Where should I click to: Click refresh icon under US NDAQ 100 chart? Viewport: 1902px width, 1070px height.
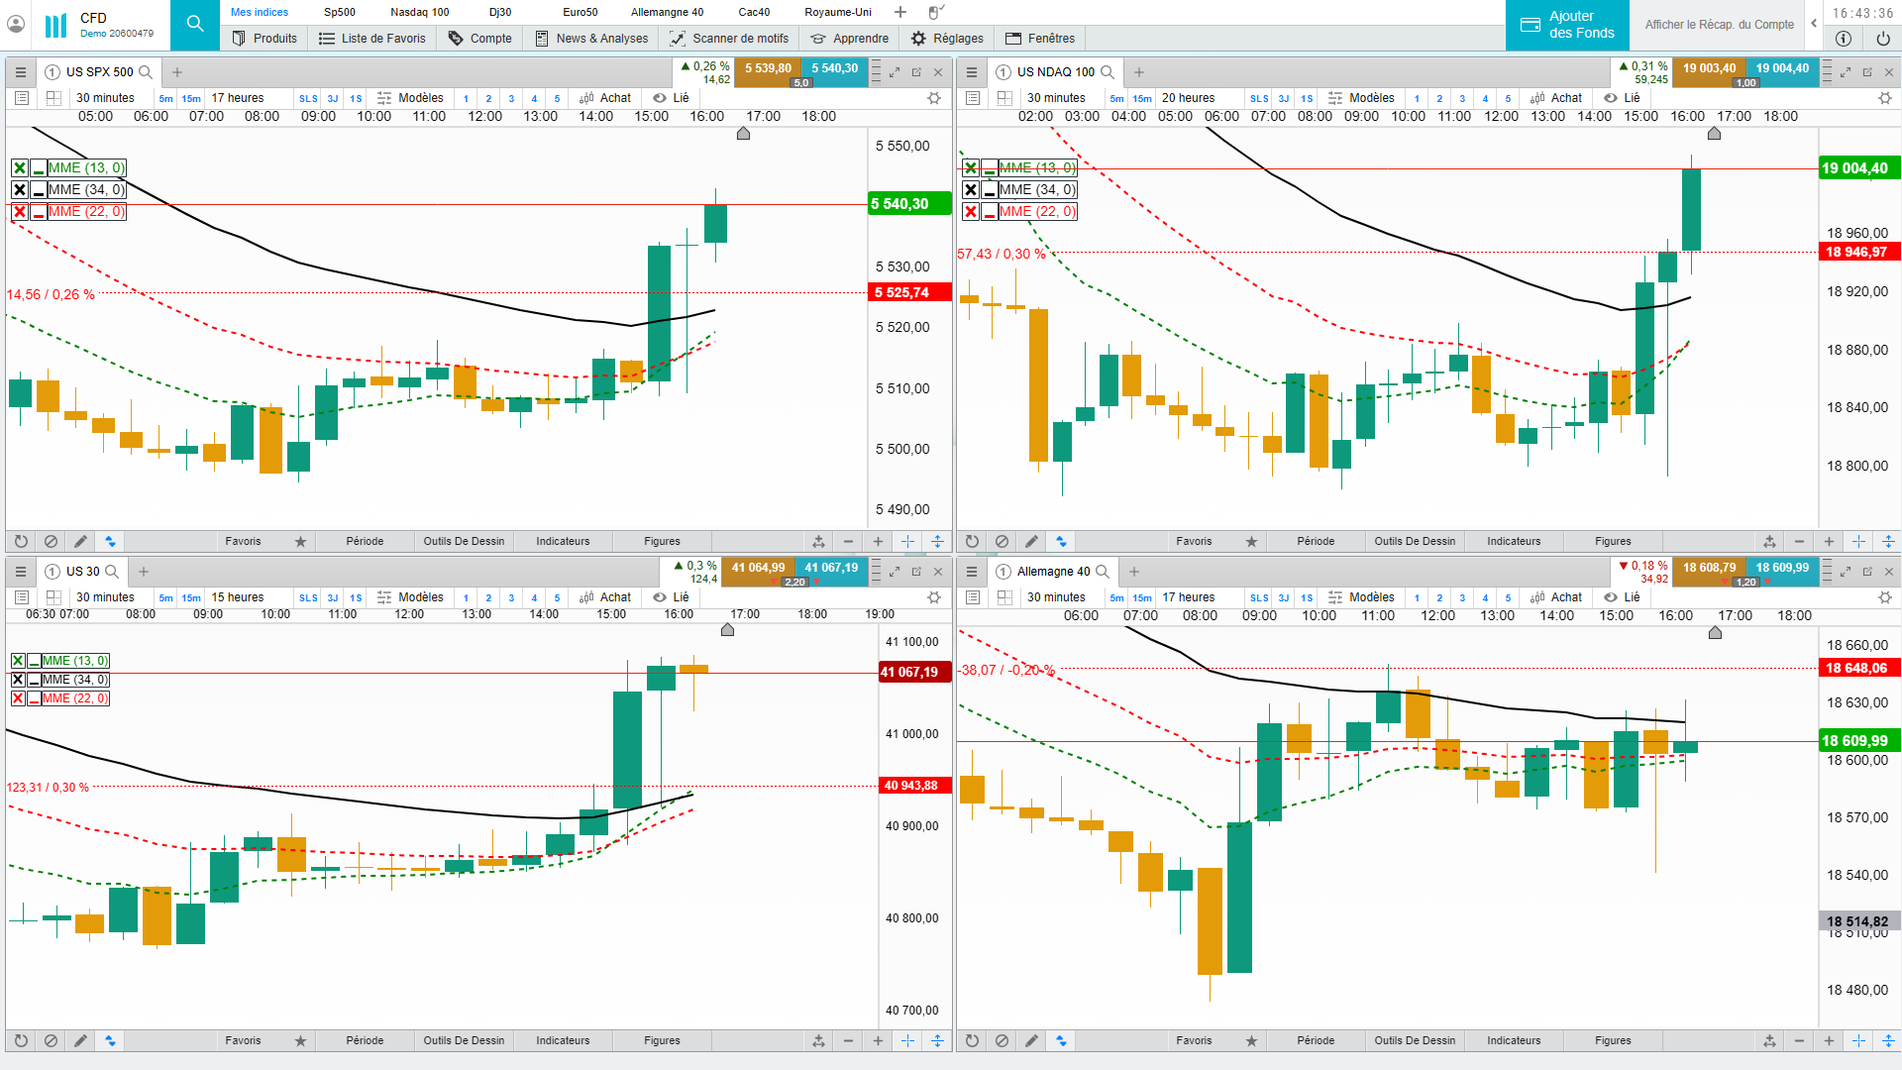coord(972,541)
